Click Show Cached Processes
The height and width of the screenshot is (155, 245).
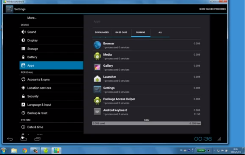[x=213, y=9]
